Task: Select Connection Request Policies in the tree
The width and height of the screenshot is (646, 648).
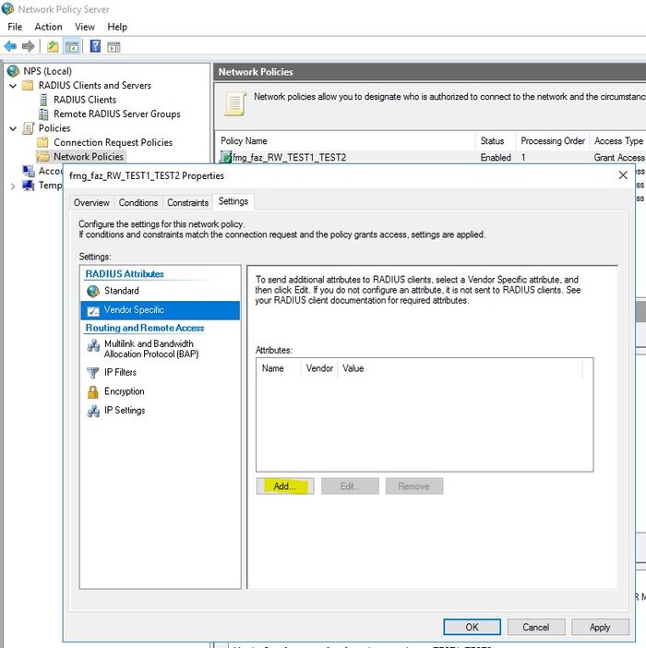Action: tap(113, 143)
